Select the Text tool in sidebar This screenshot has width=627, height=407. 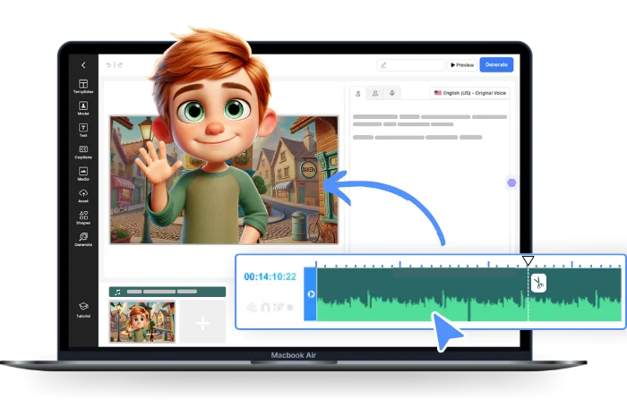pos(83,130)
